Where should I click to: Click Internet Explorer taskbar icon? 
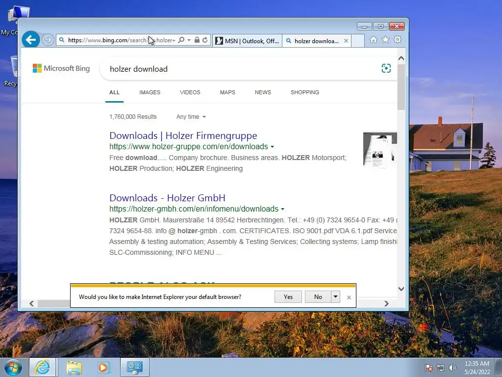[x=43, y=367]
